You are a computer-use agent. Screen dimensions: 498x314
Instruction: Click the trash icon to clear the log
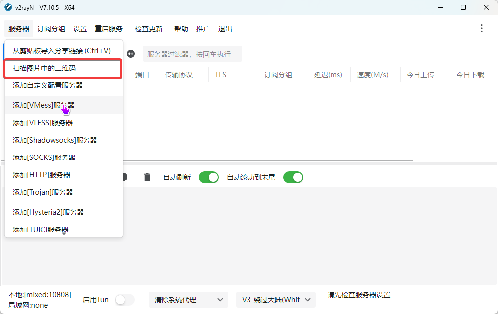pyautogui.click(x=147, y=177)
